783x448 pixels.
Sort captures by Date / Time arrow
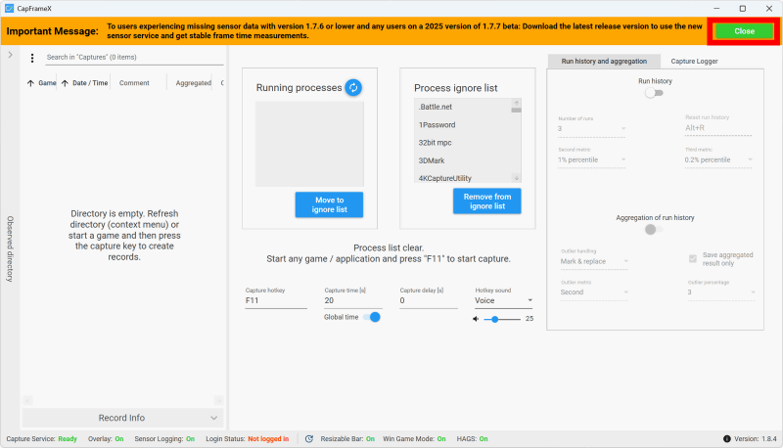pos(65,84)
